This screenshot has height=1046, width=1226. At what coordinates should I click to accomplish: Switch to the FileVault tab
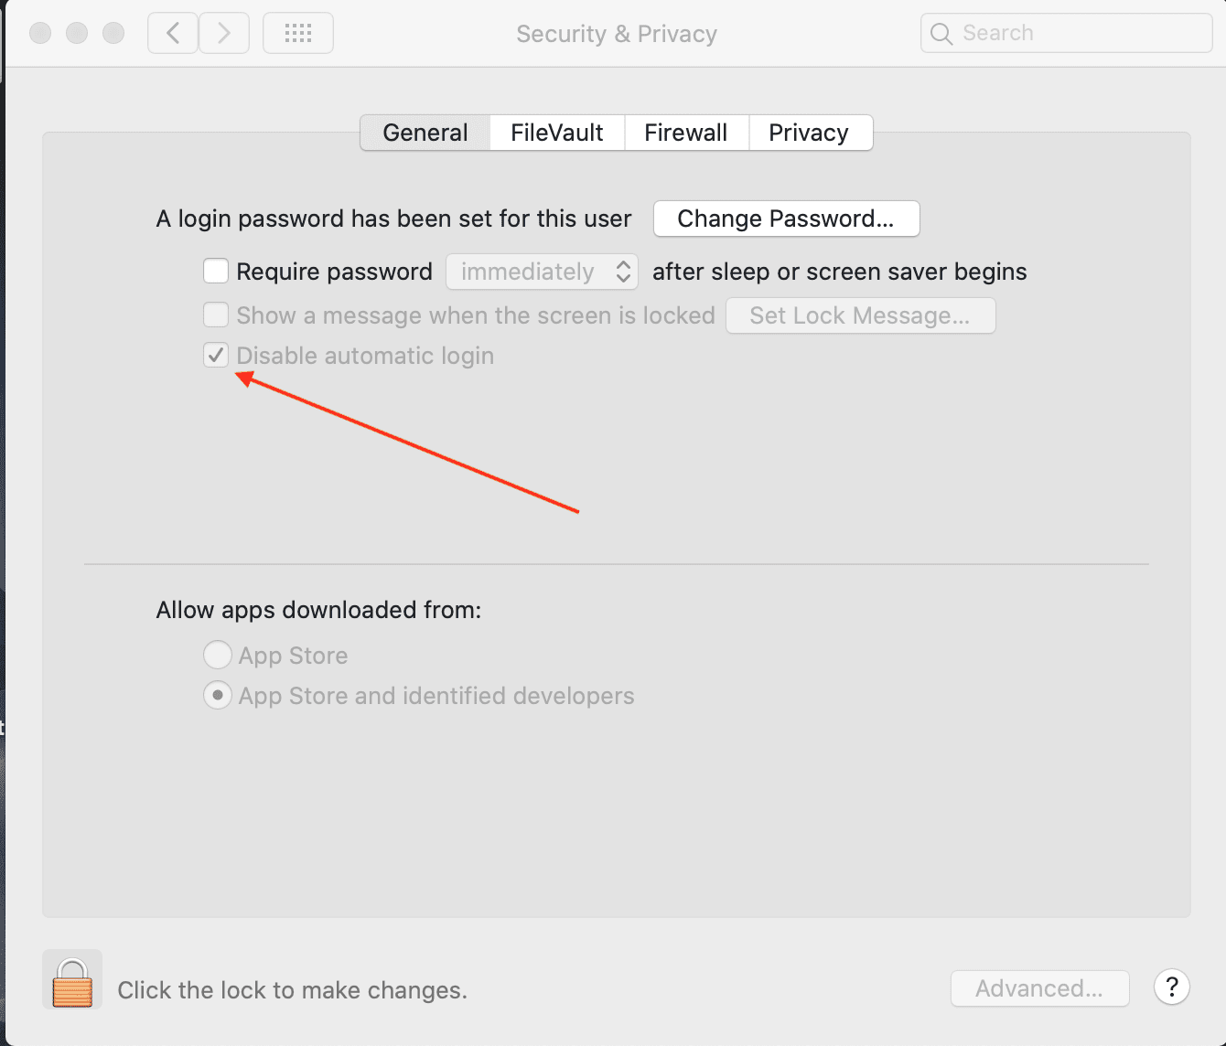click(556, 133)
